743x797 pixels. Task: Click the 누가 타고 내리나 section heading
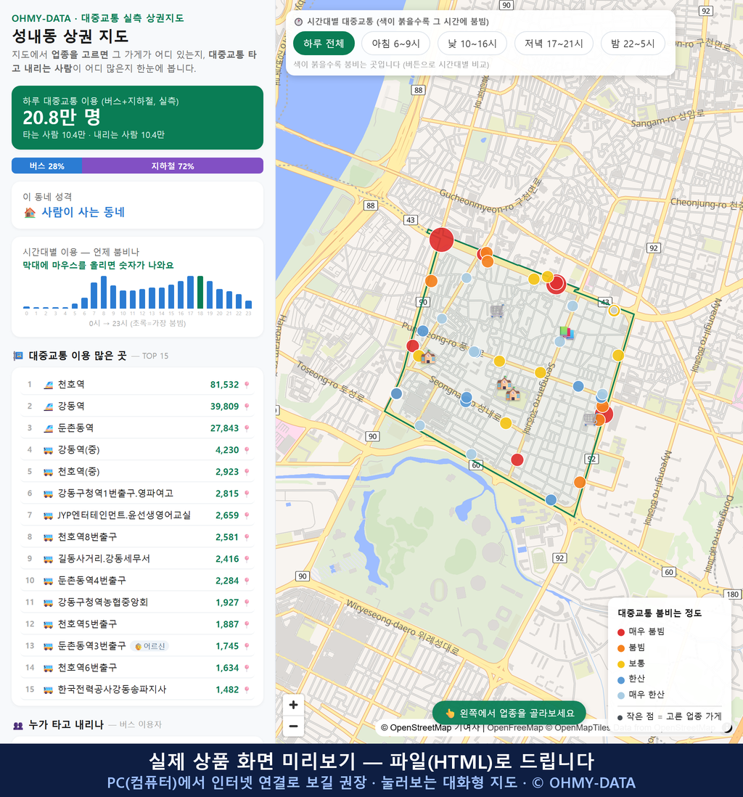66,725
